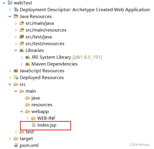Click the src/main/java package folder icon
This screenshot has width=154, height=149.
pyautogui.click(x=22, y=23)
